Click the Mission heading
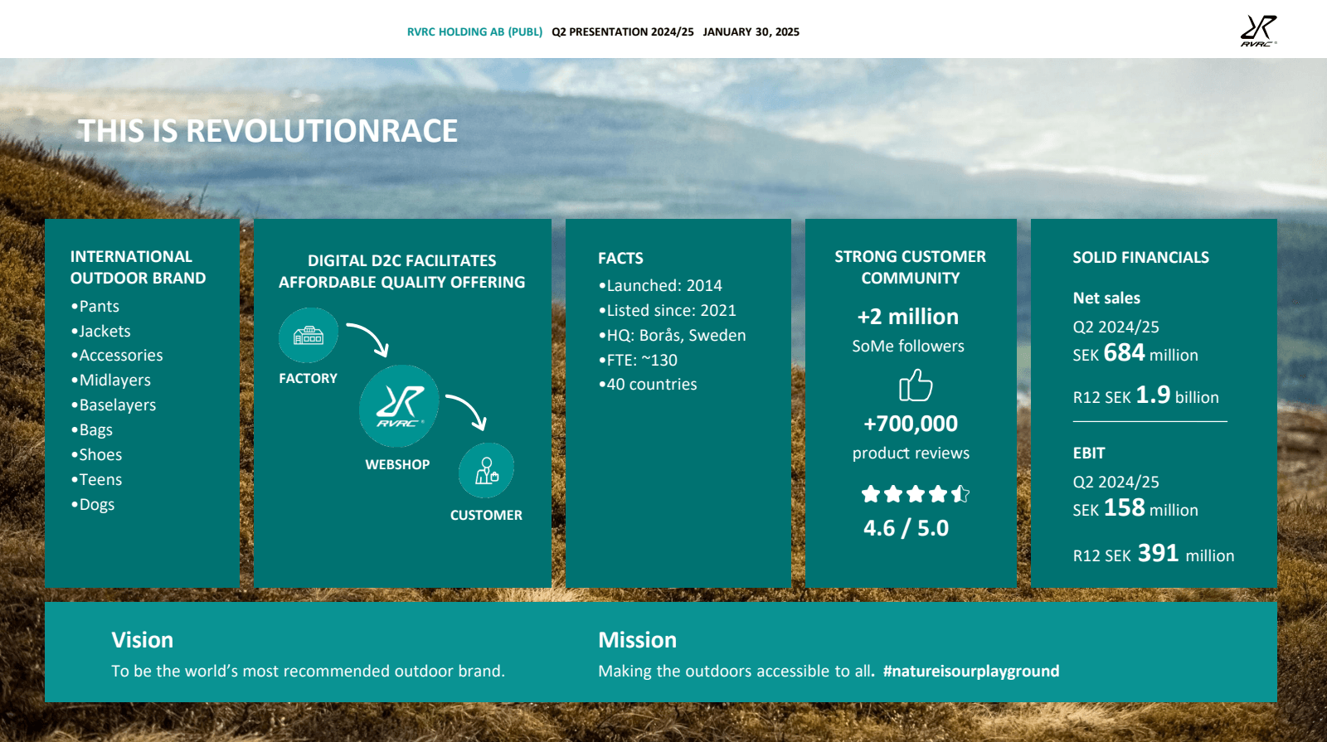 click(638, 640)
